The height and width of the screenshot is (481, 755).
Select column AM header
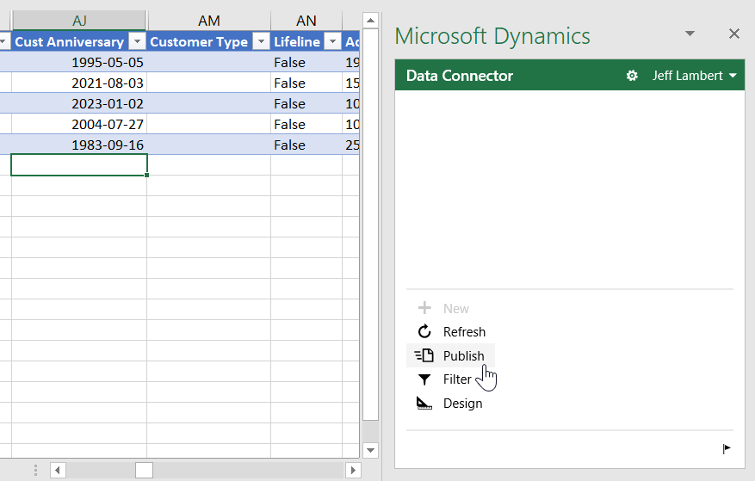click(x=208, y=21)
